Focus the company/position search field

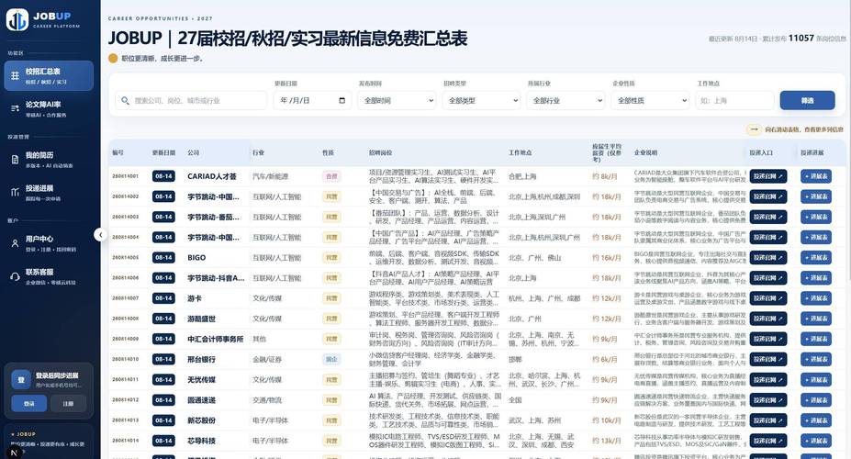coord(191,100)
